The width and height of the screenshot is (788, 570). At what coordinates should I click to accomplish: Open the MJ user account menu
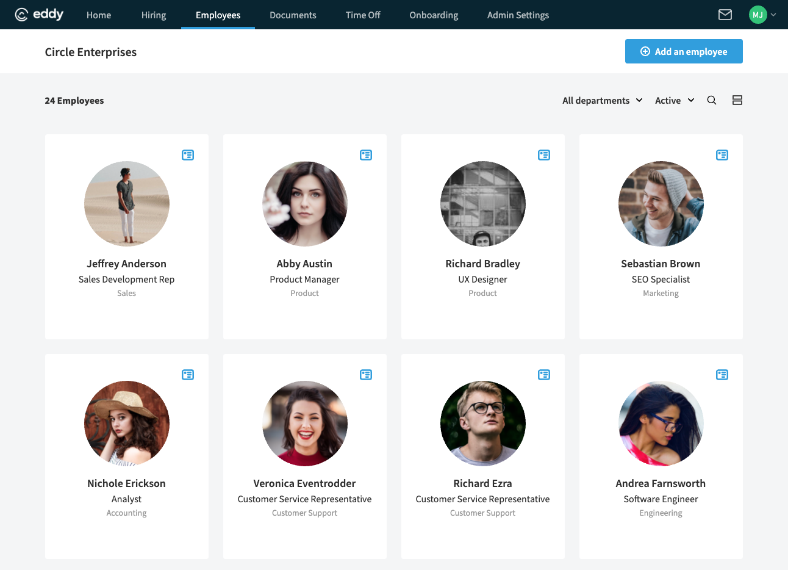coord(762,15)
